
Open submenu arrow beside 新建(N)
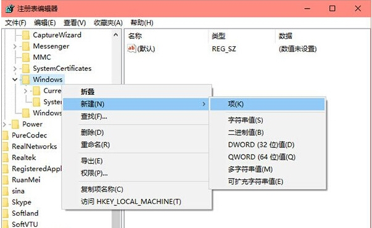tap(204, 104)
